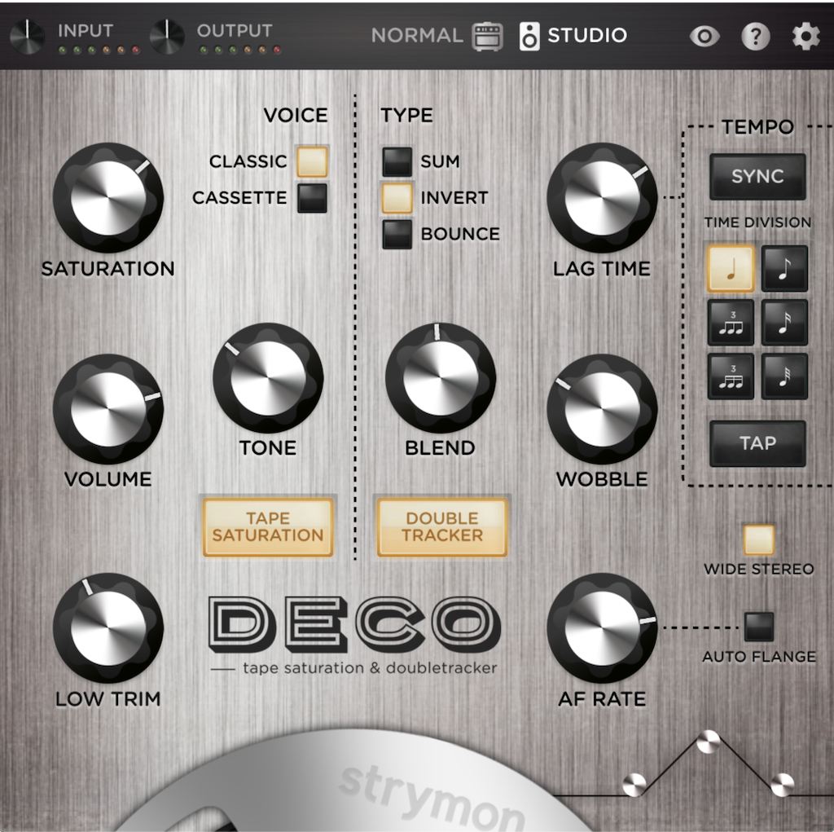Image resolution: width=834 pixels, height=832 pixels.
Task: Select INVERT type switch
Action: [397, 198]
